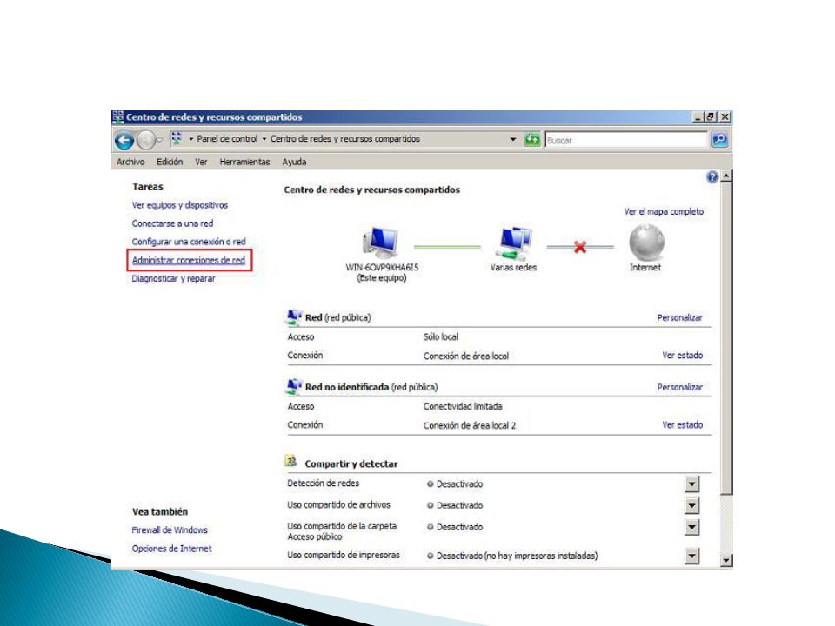
Task: Click the scrollbar up arrow
Action: [726, 176]
